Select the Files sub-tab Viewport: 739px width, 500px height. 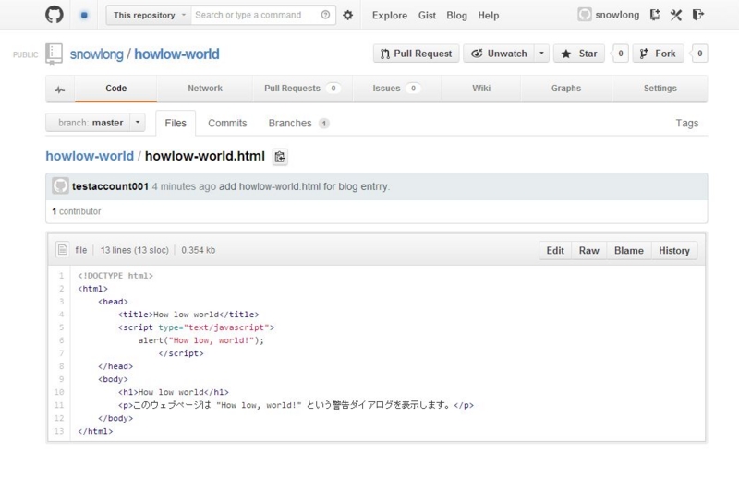pos(176,123)
